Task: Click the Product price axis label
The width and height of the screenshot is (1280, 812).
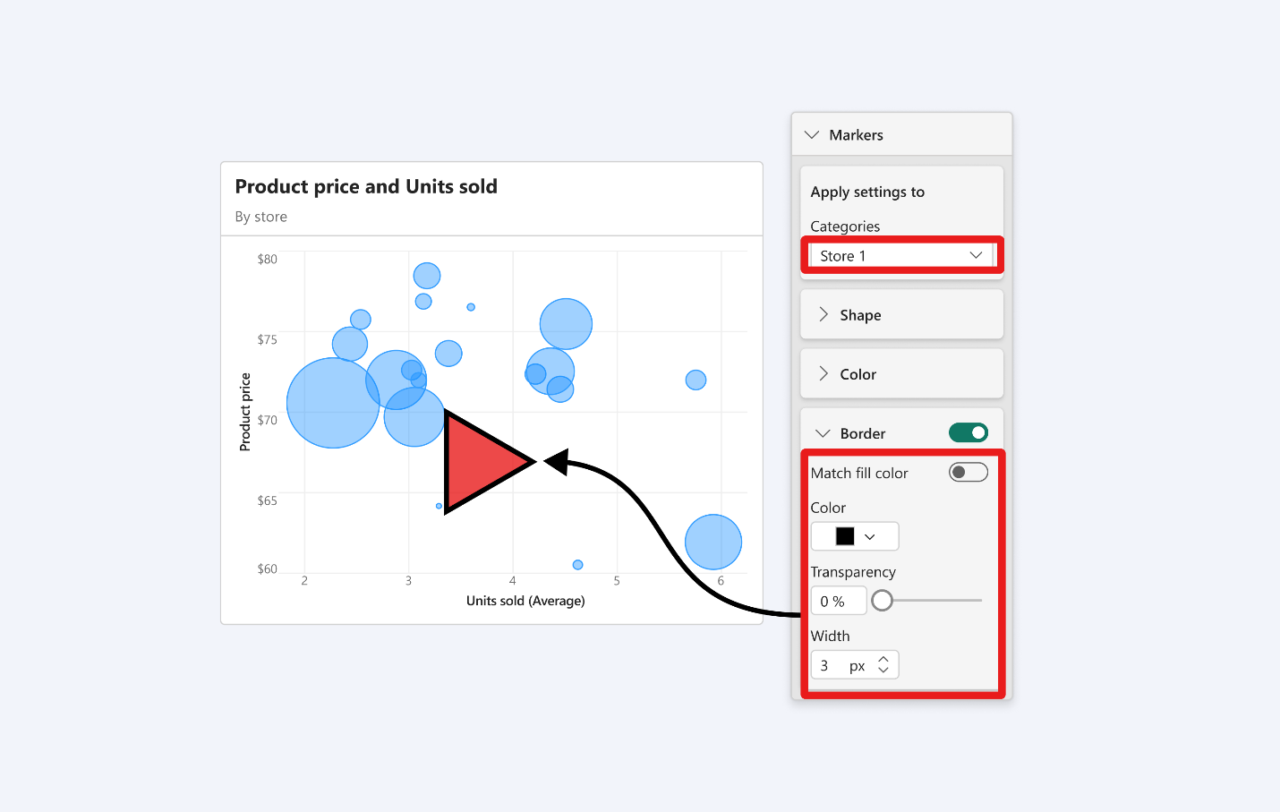Action: (x=245, y=412)
